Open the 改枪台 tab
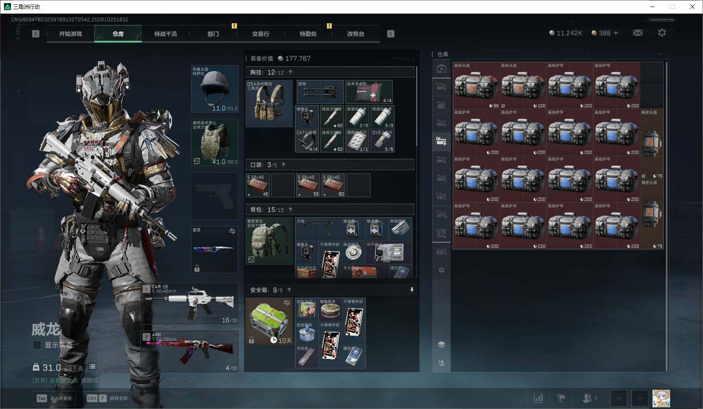The height and width of the screenshot is (409, 703). coord(355,34)
